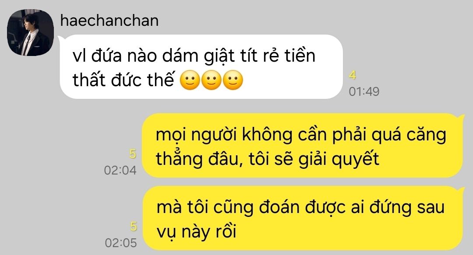Click the words "thất đức thế" in the white bubble

(124, 80)
